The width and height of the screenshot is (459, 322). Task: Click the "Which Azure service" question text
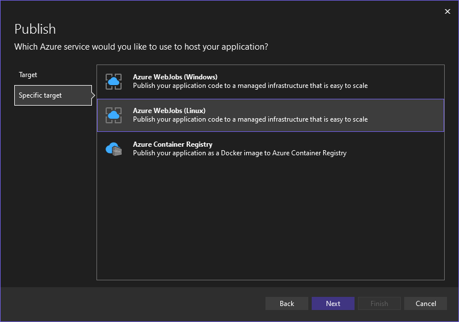141,46
